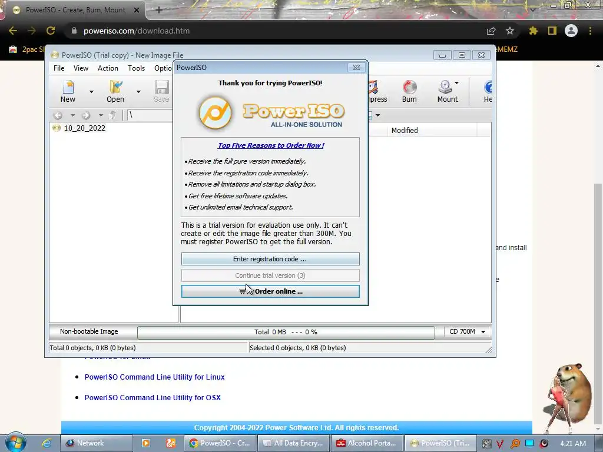Switch to Alcohol Porta... taskbar window
This screenshot has height=452, width=603.
(x=367, y=443)
